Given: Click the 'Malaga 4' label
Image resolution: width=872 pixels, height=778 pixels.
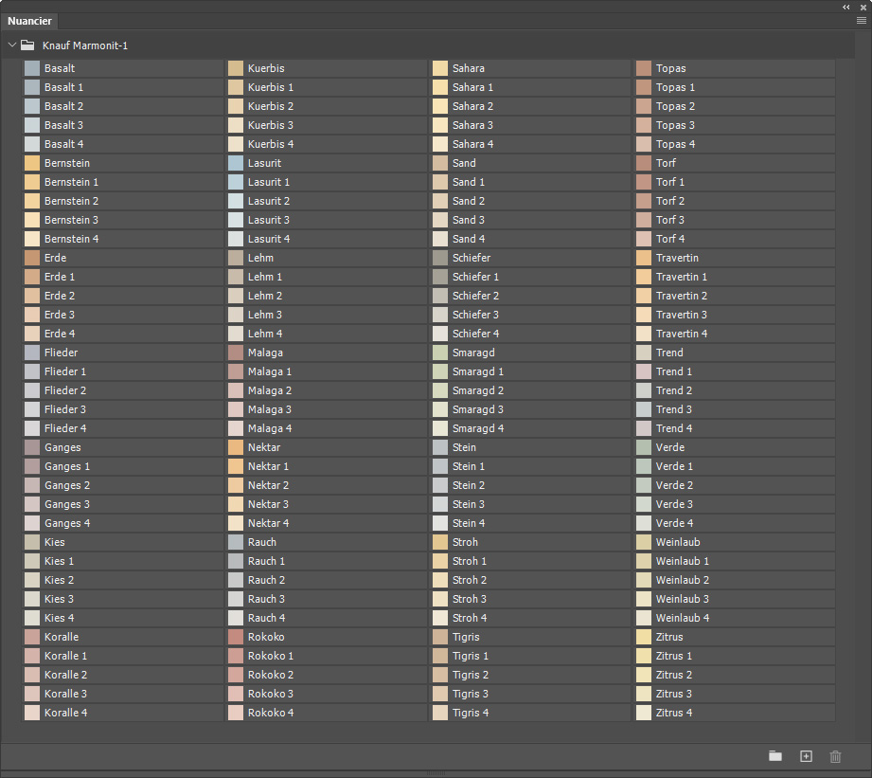Looking at the screenshot, I should (270, 428).
